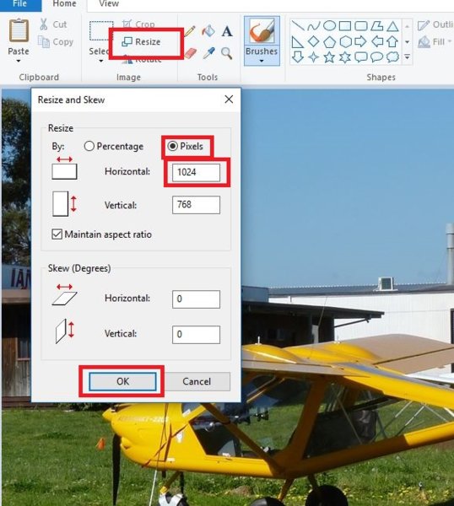The width and height of the screenshot is (454, 506).
Task: Click the Vertical resize field showing 768
Action: coord(196,205)
